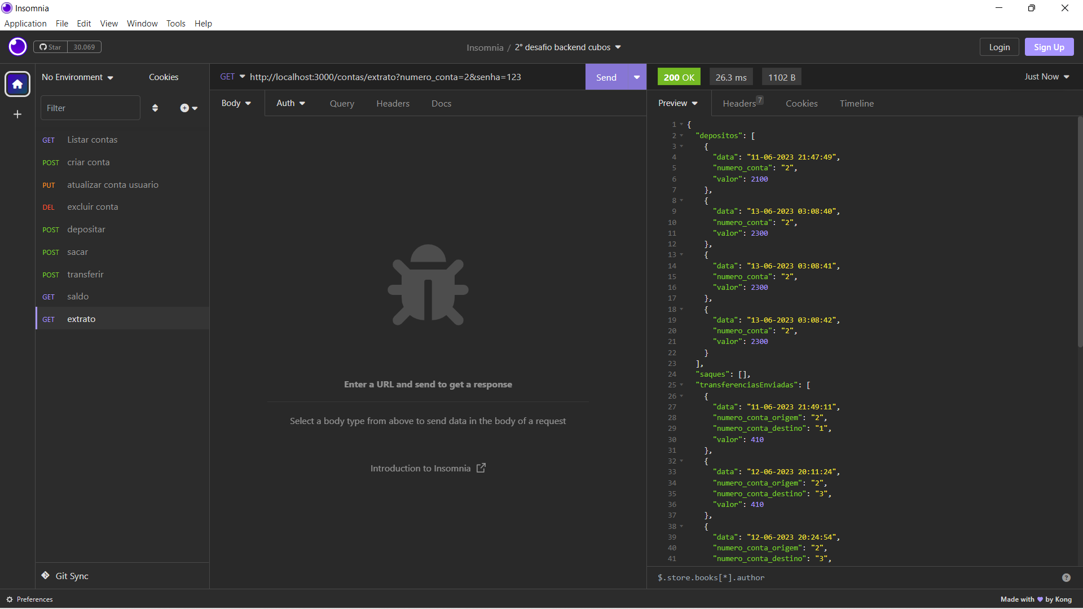This screenshot has height=609, width=1083.
Task: Open the Just Now response history dropdown
Action: click(1046, 76)
